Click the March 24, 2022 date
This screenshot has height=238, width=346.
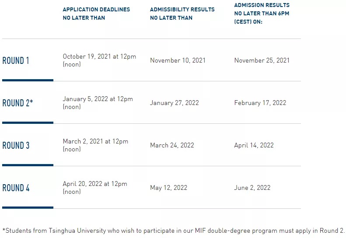172,145
